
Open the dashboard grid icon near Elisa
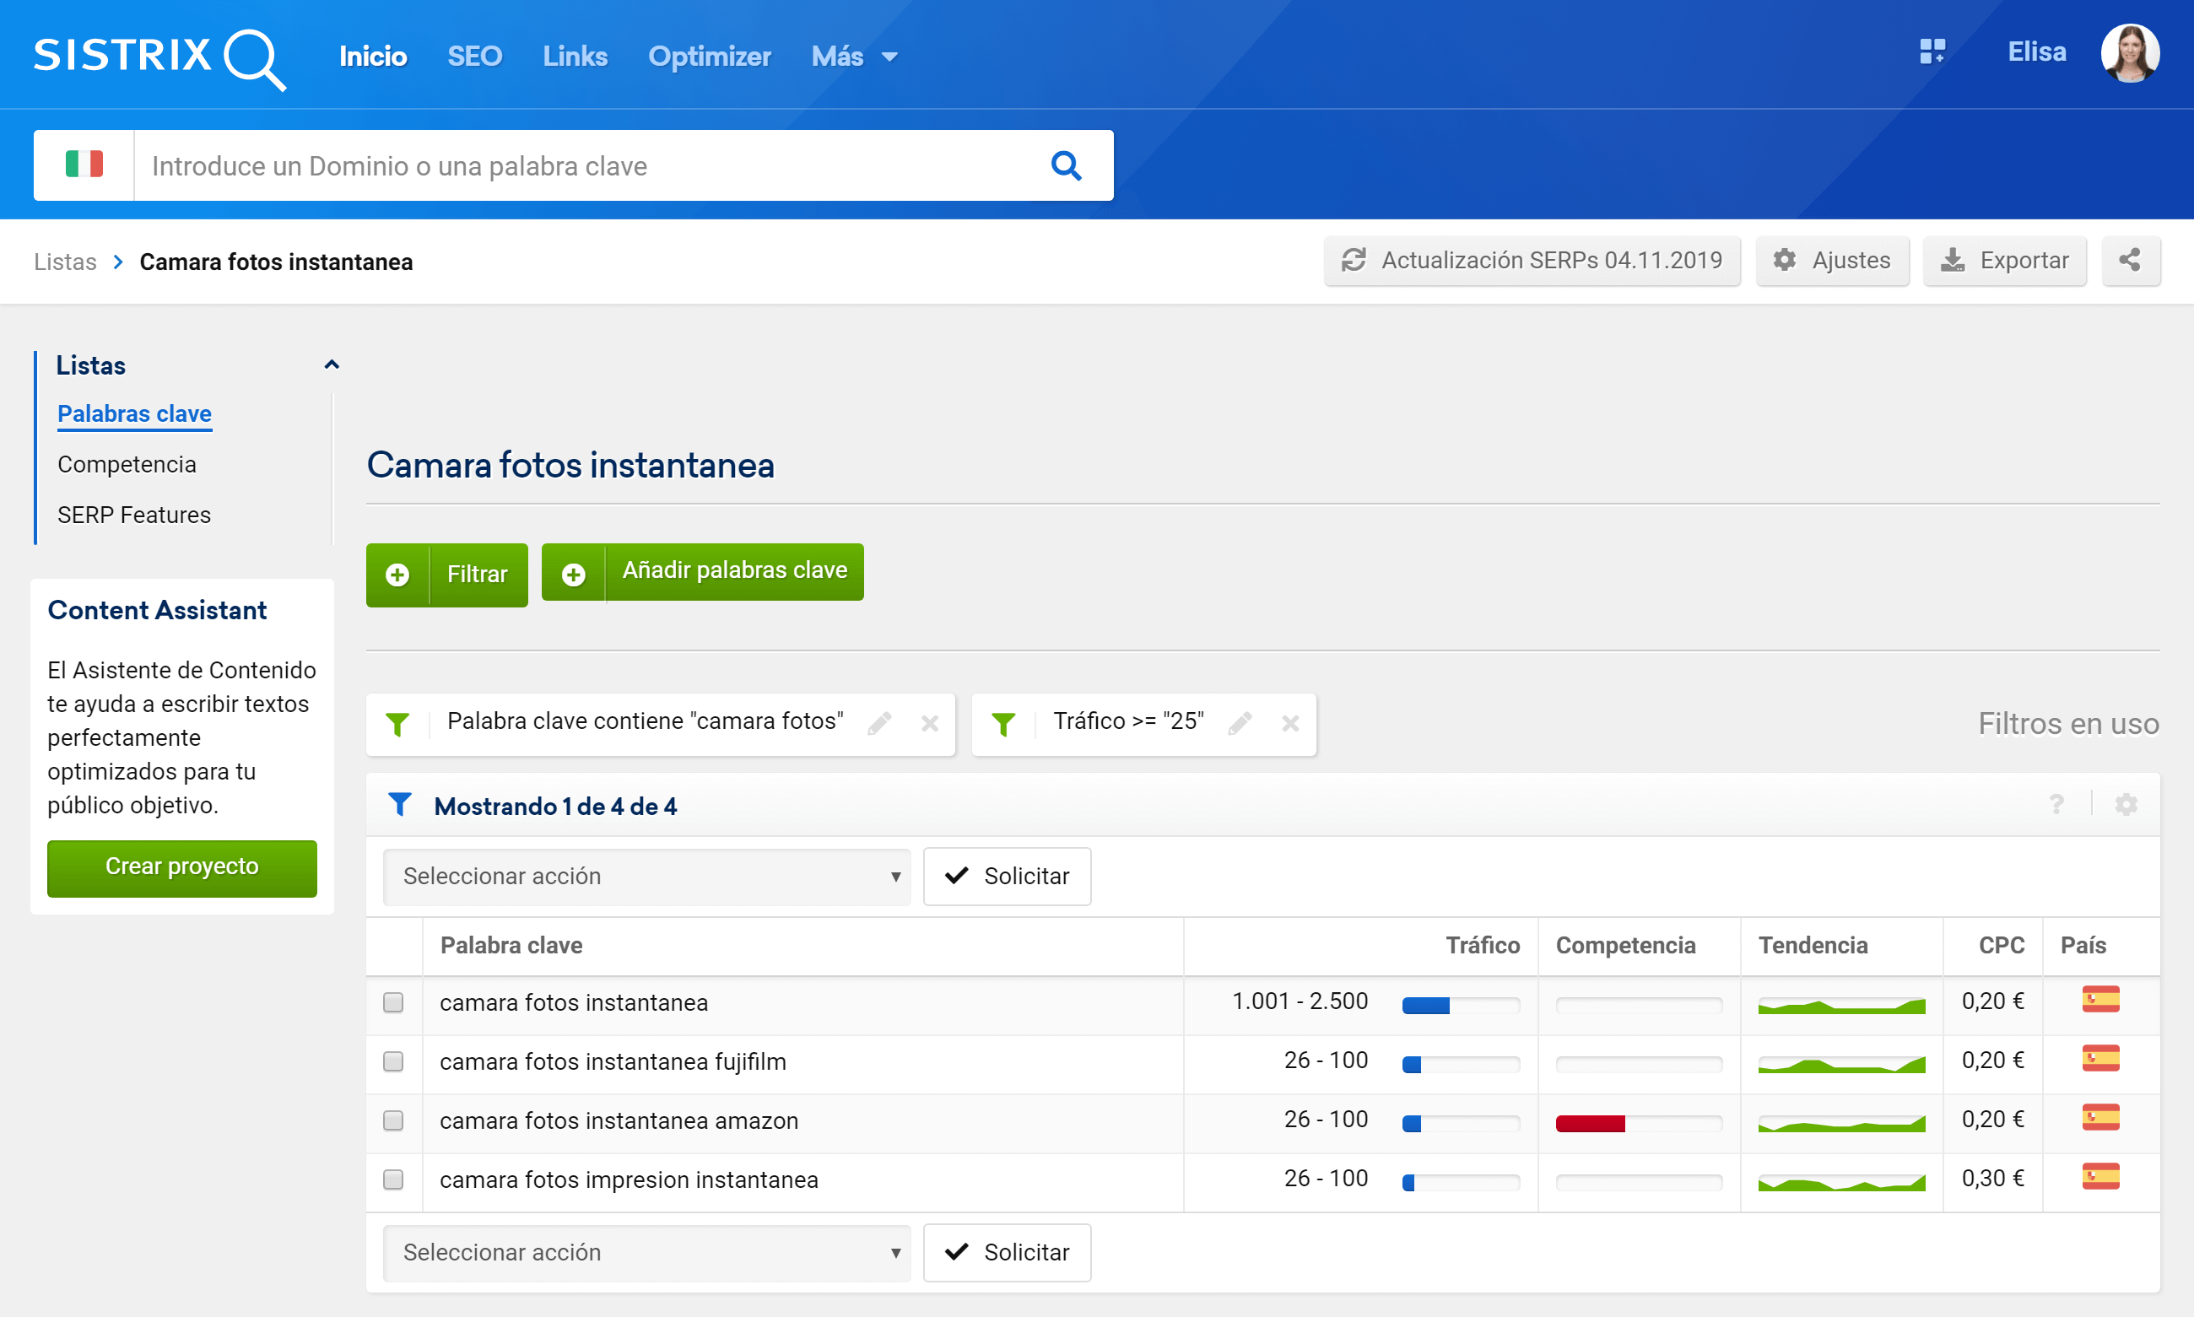tap(1932, 52)
